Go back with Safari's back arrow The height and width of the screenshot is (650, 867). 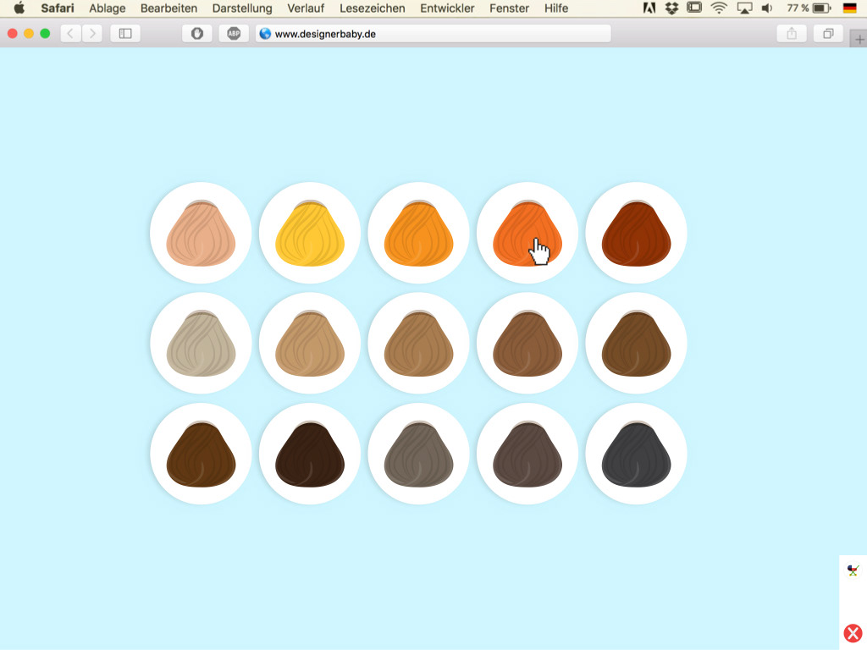click(70, 34)
